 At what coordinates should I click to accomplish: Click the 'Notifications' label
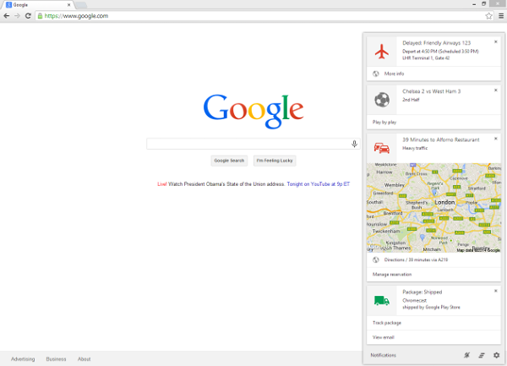tap(383, 355)
